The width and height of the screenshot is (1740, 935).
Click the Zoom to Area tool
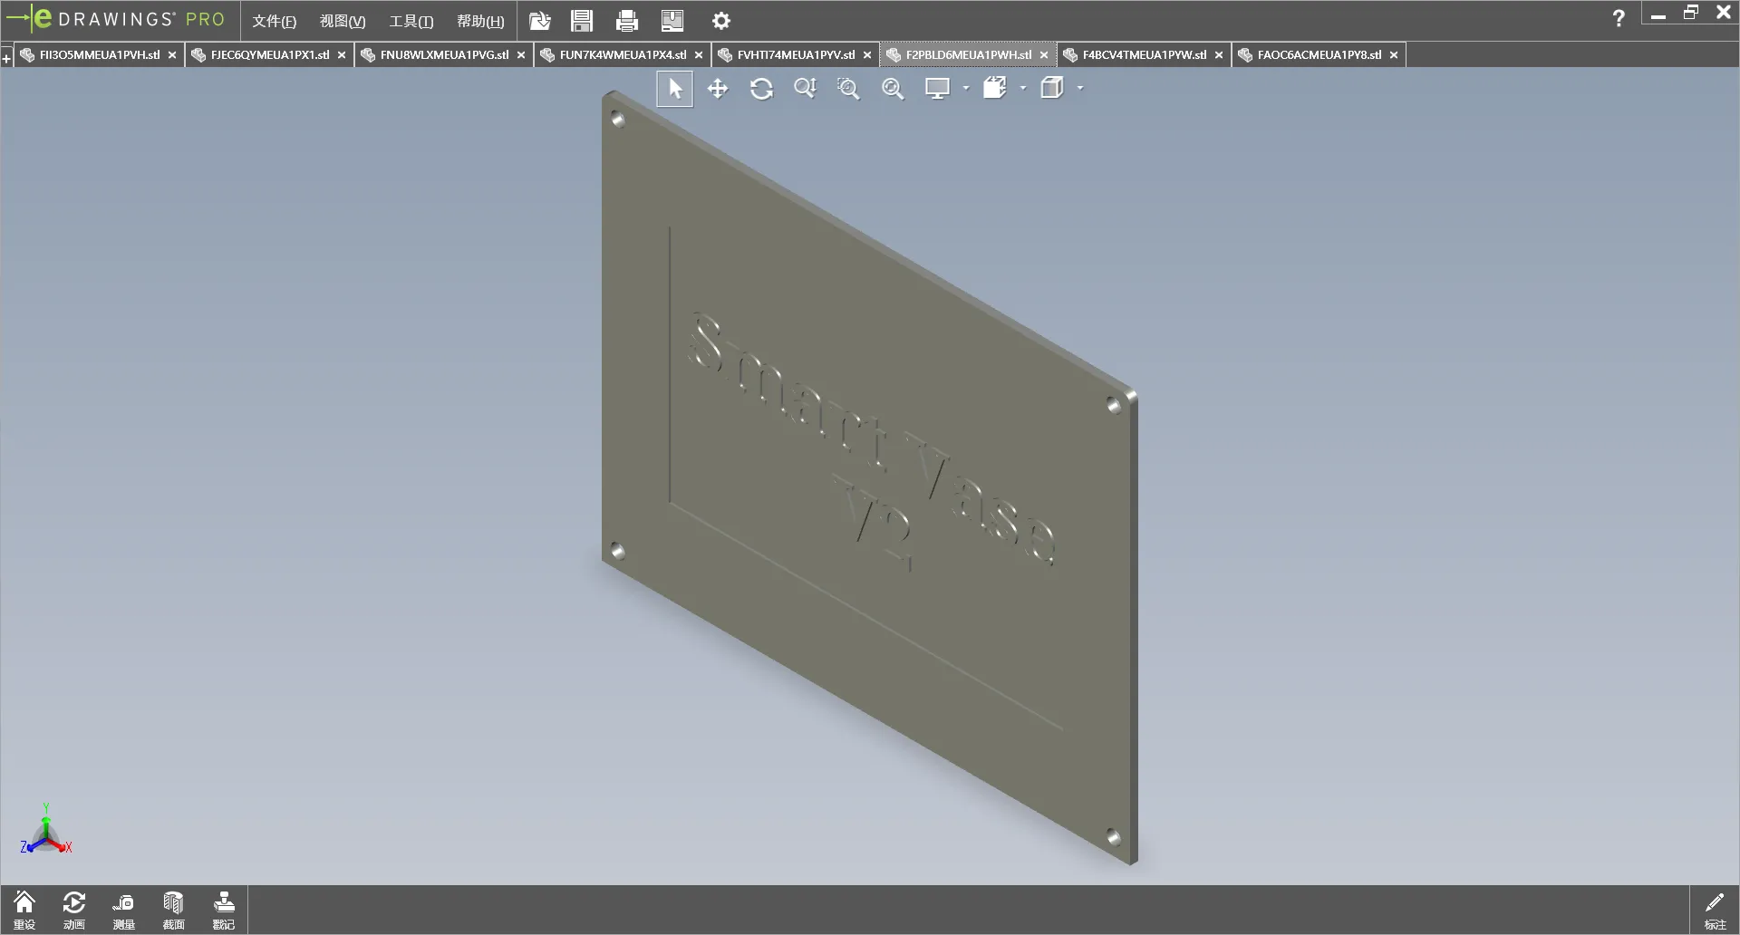848,89
